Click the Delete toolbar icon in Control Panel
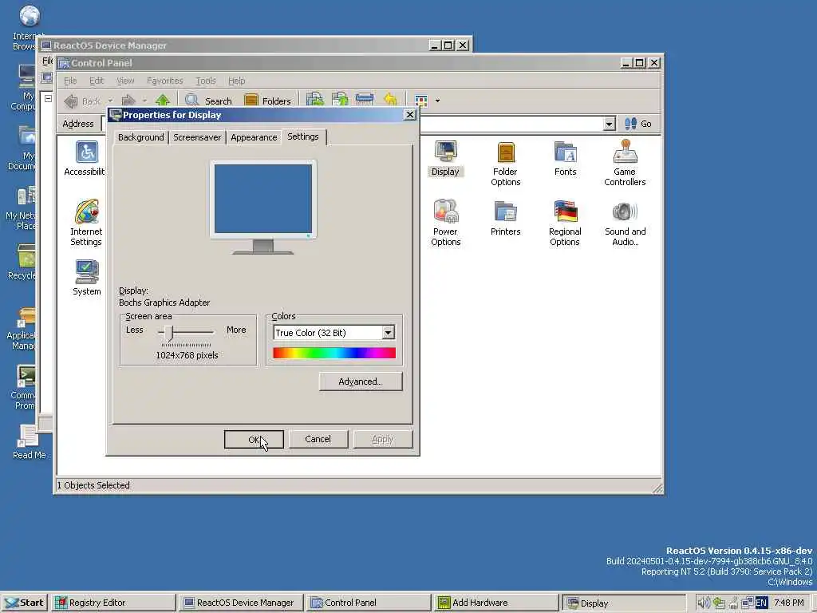The height and width of the screenshot is (613, 817). click(x=365, y=100)
